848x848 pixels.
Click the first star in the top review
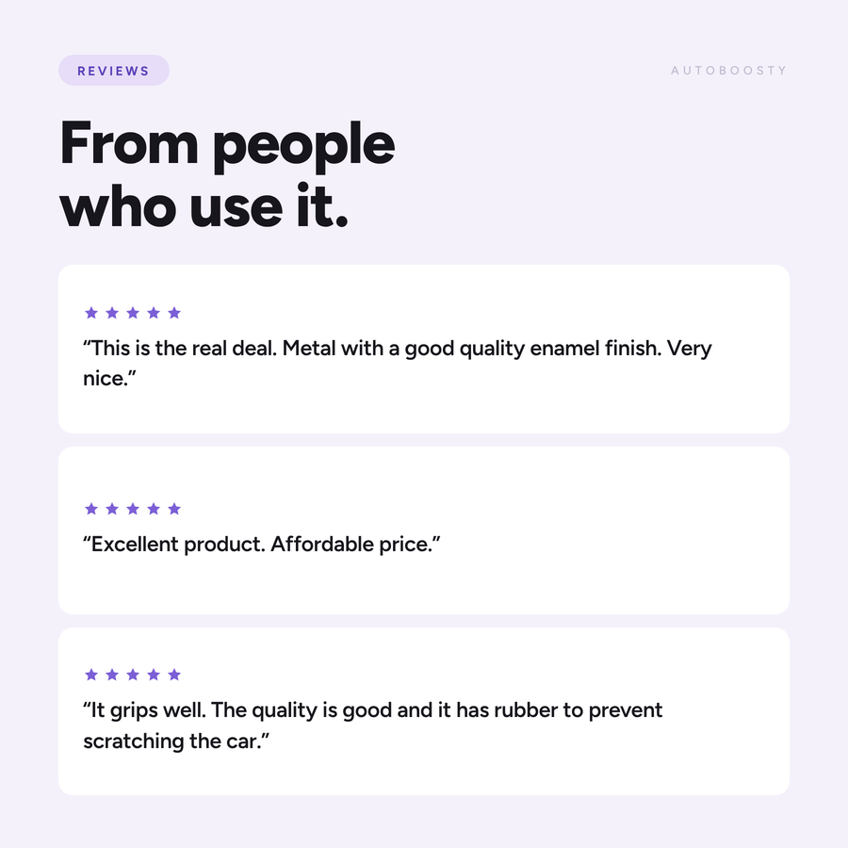coord(91,313)
